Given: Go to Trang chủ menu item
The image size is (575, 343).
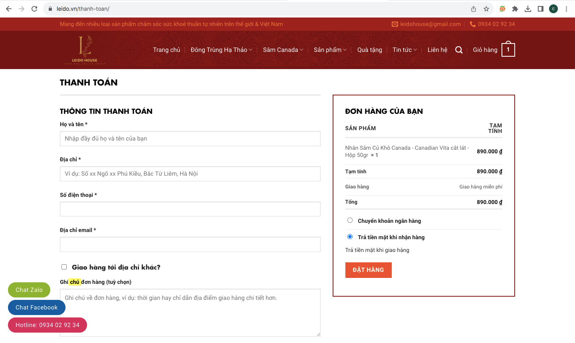Looking at the screenshot, I should click(167, 50).
